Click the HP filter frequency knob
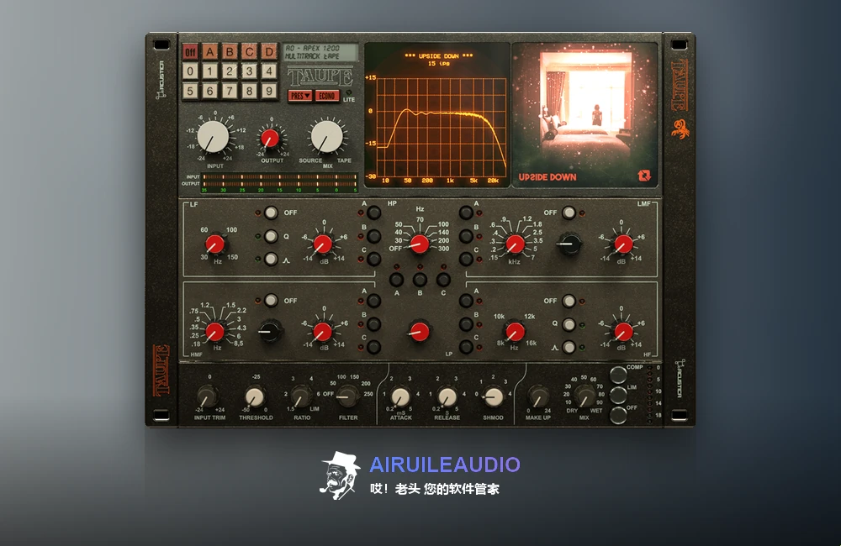Image resolution: width=841 pixels, height=546 pixels. [420, 244]
